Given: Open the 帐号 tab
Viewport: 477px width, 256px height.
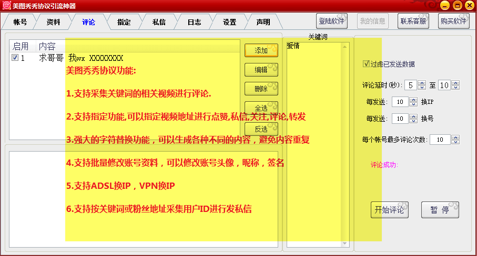Looking at the screenshot, I should coord(20,22).
